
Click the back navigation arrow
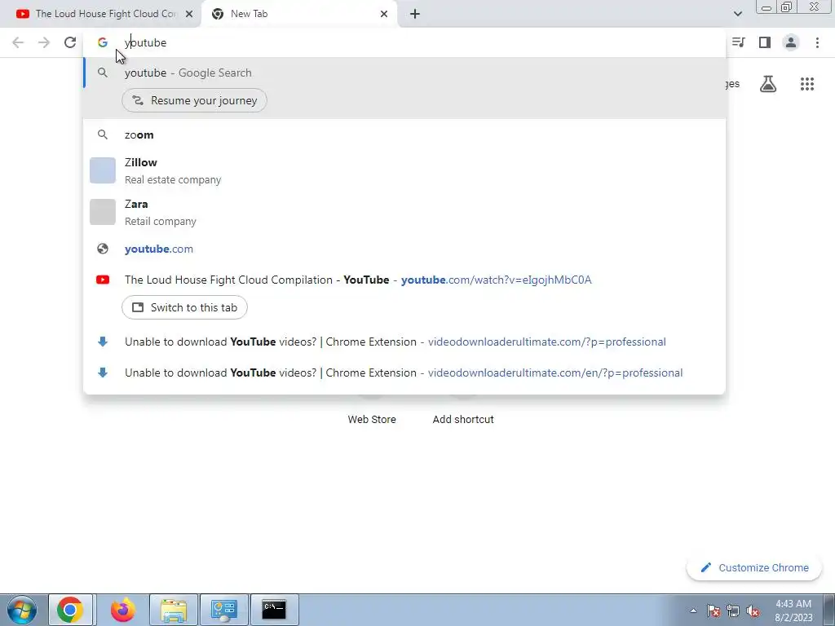pyautogui.click(x=18, y=42)
